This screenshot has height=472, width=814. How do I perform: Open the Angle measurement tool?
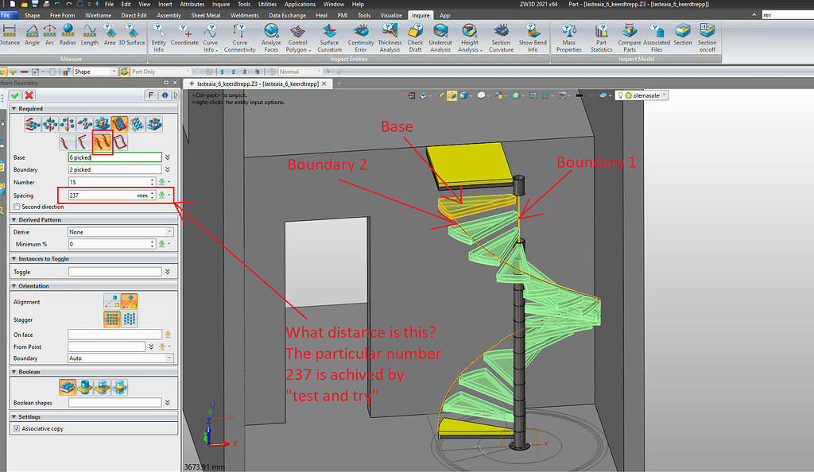[x=32, y=33]
